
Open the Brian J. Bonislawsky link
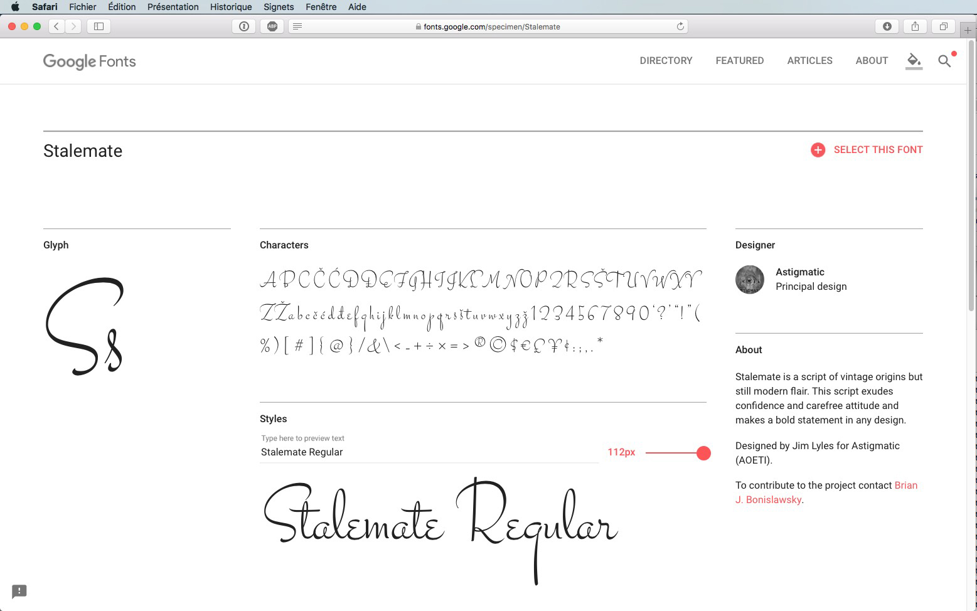826,492
